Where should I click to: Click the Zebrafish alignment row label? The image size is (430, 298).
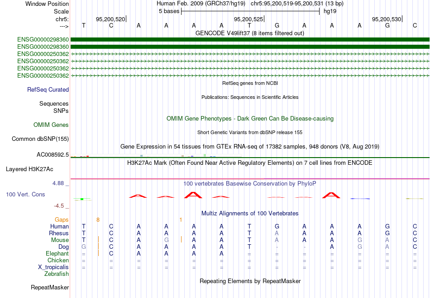(57, 274)
